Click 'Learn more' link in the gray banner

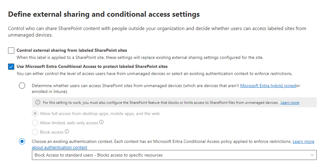point(290,103)
